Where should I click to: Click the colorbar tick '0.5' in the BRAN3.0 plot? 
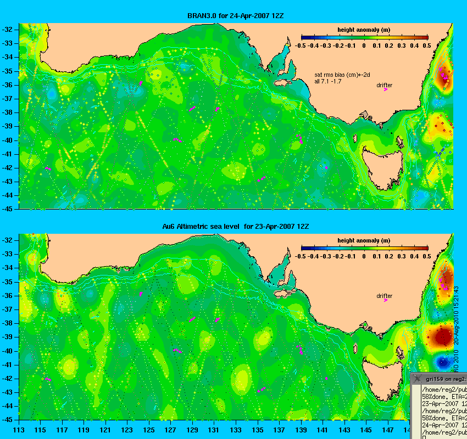(427, 46)
